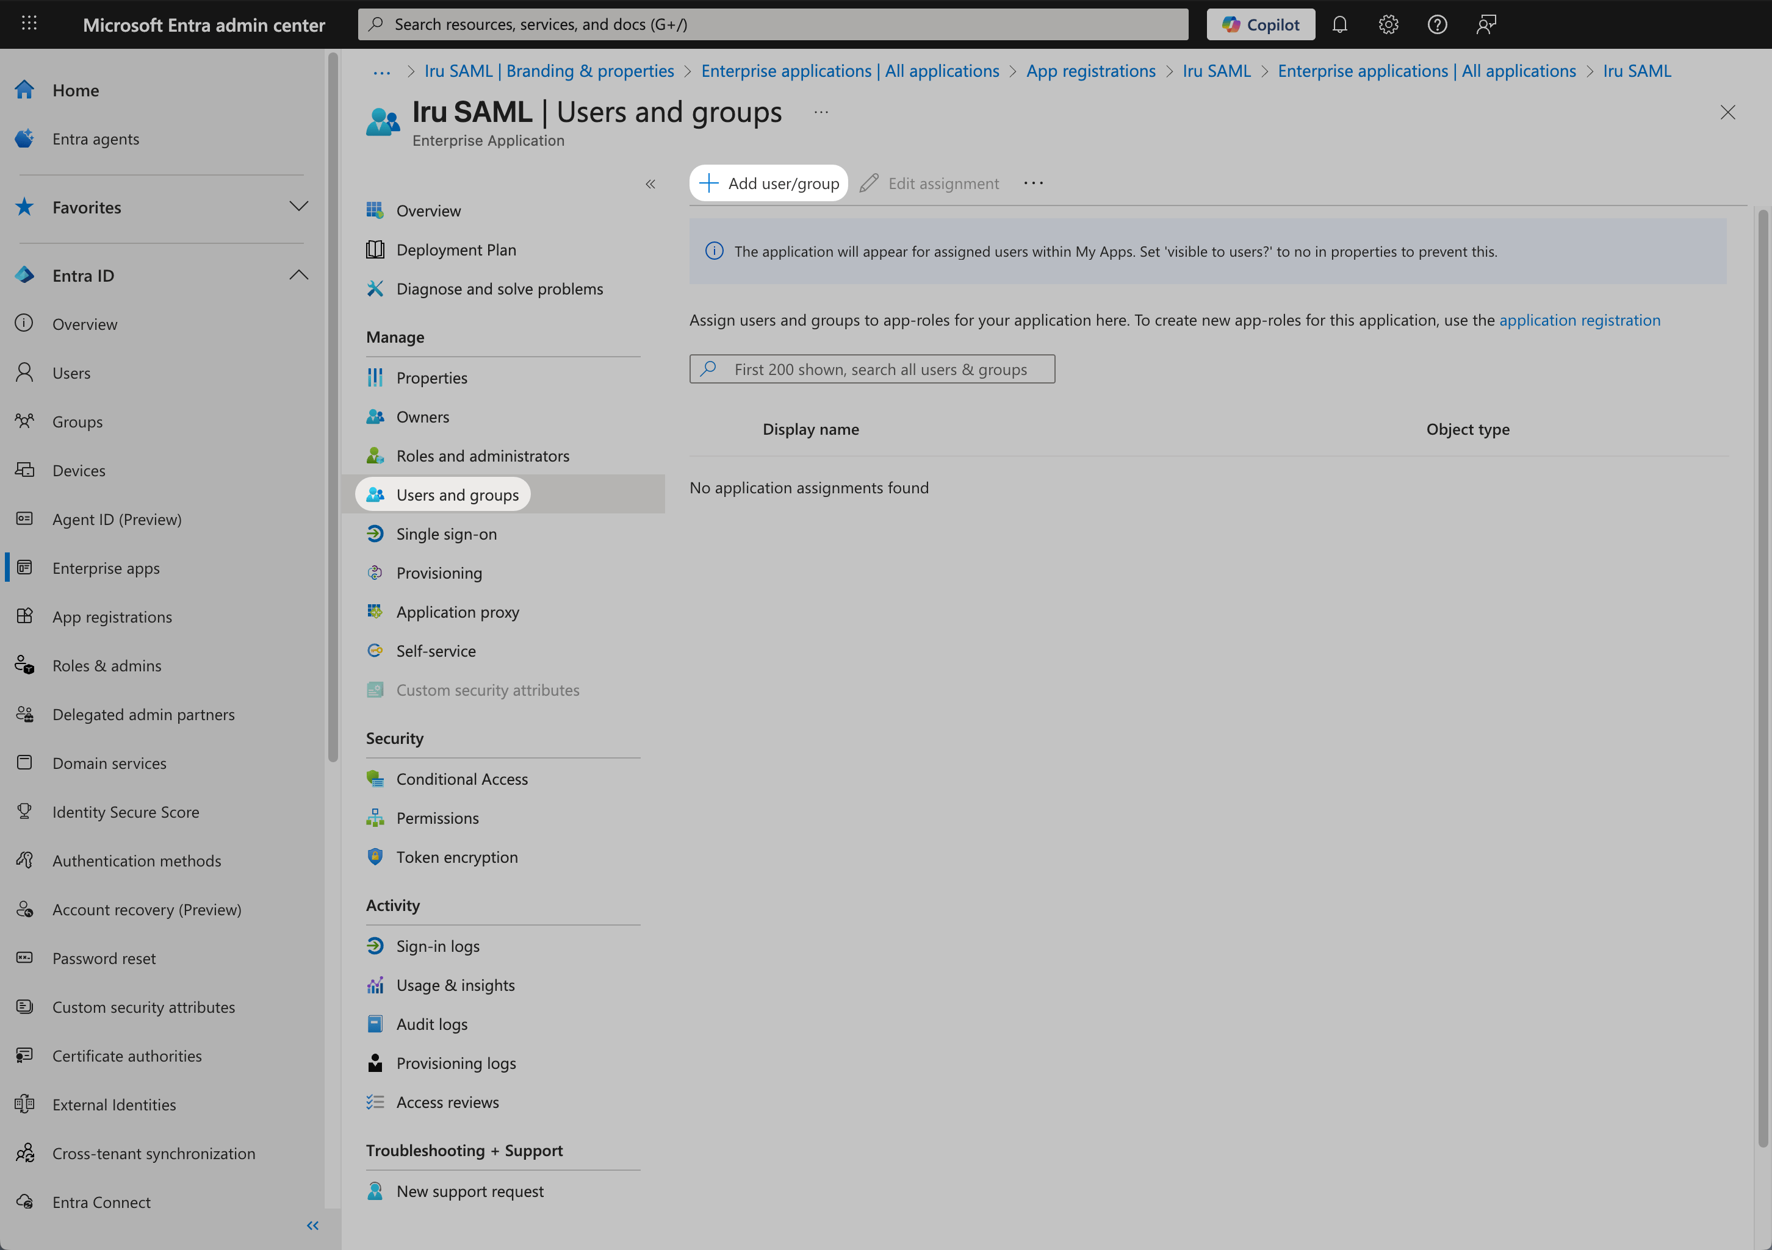
Task: Open Token encryption
Action: [457, 857]
